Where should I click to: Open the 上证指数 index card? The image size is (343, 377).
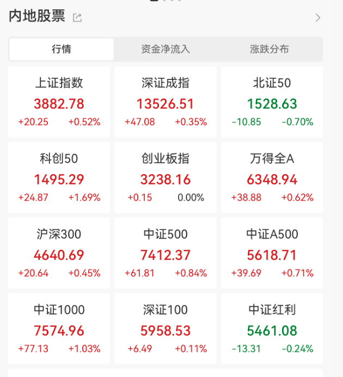point(59,102)
